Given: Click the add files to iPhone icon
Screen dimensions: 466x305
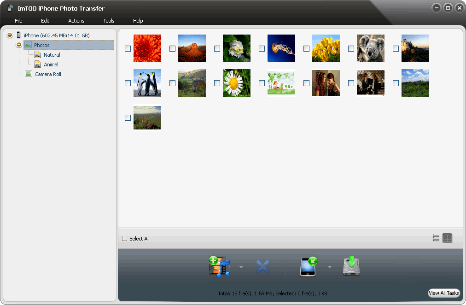Looking at the screenshot, I should pyautogui.click(x=219, y=267).
